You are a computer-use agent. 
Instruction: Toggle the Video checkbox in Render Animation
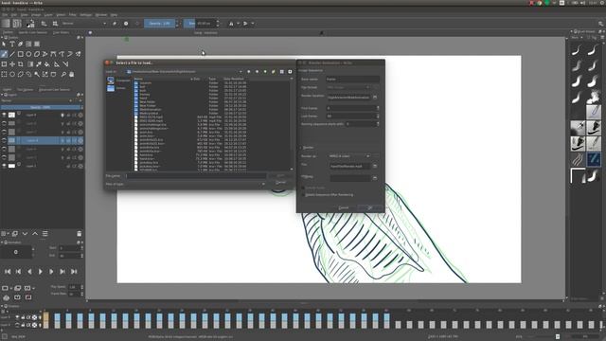point(301,148)
